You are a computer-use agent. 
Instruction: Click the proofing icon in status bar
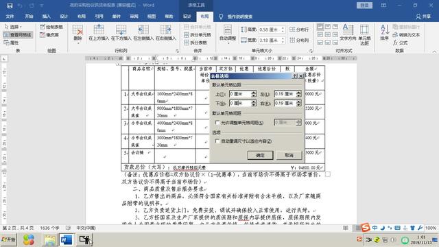(68, 228)
